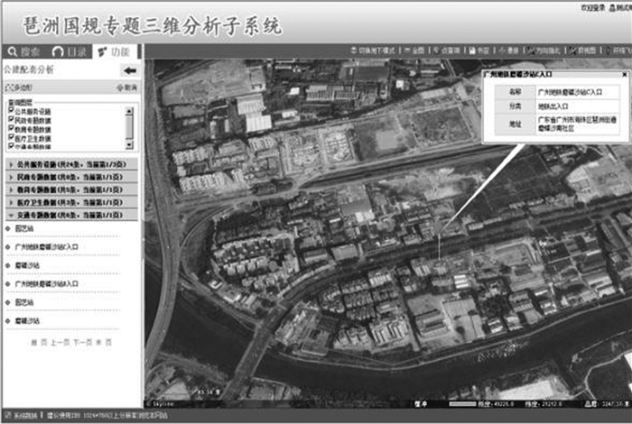This screenshot has width=632, height=424.
Task: Toggle the 民政专题数据 layer checkbox
Action: point(11,118)
